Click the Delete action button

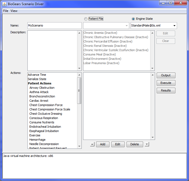[135, 144]
